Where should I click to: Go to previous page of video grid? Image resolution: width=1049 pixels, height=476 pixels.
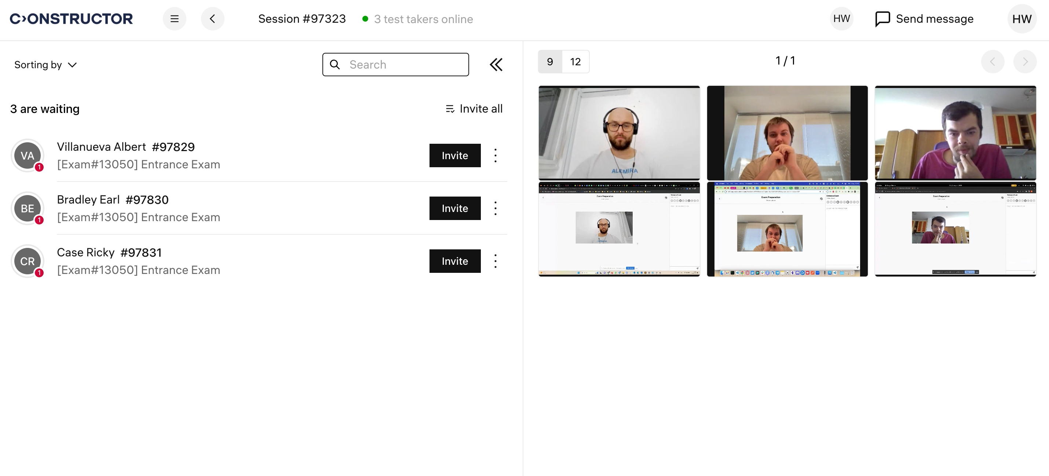(x=993, y=62)
